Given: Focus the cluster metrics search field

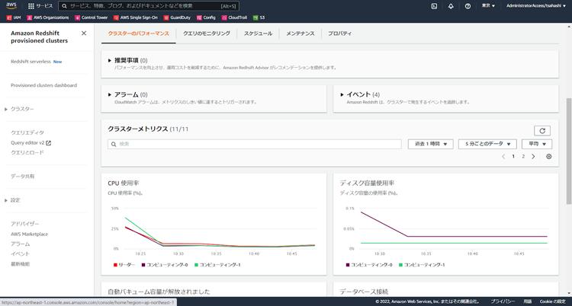Looking at the screenshot, I should click(x=255, y=144).
